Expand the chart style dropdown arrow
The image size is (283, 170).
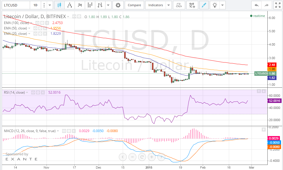[x=107, y=5]
